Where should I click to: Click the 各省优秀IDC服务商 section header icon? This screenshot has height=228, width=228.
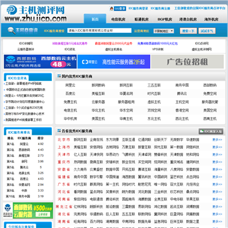pos(59,131)
